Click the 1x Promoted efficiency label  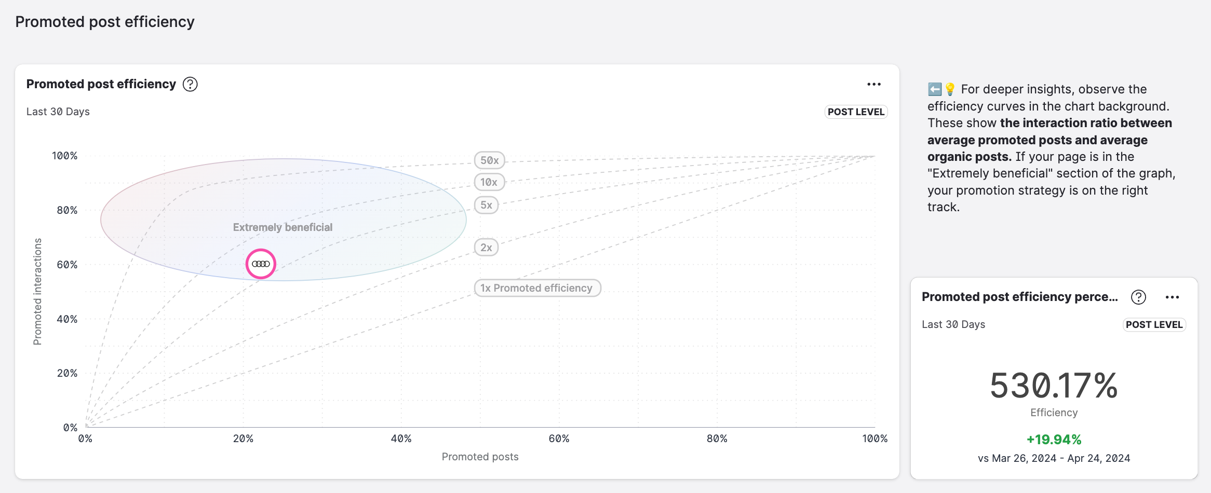(537, 288)
